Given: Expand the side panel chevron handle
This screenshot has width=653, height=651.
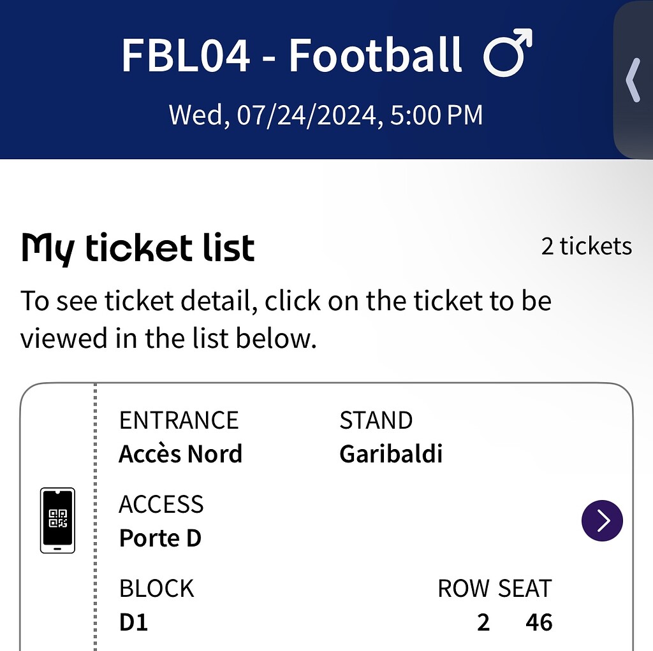Looking at the screenshot, I should point(633,80).
